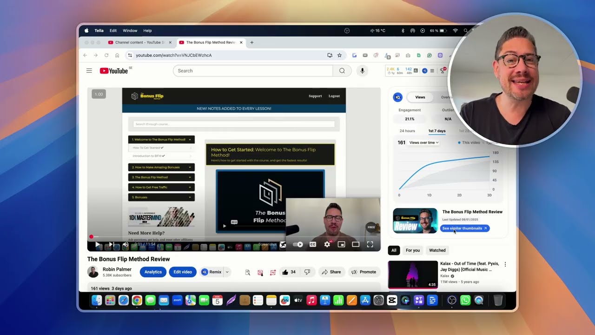Viewport: 595px width, 335px height.
Task: Bookmark this page with the star icon
Action: tap(339, 55)
